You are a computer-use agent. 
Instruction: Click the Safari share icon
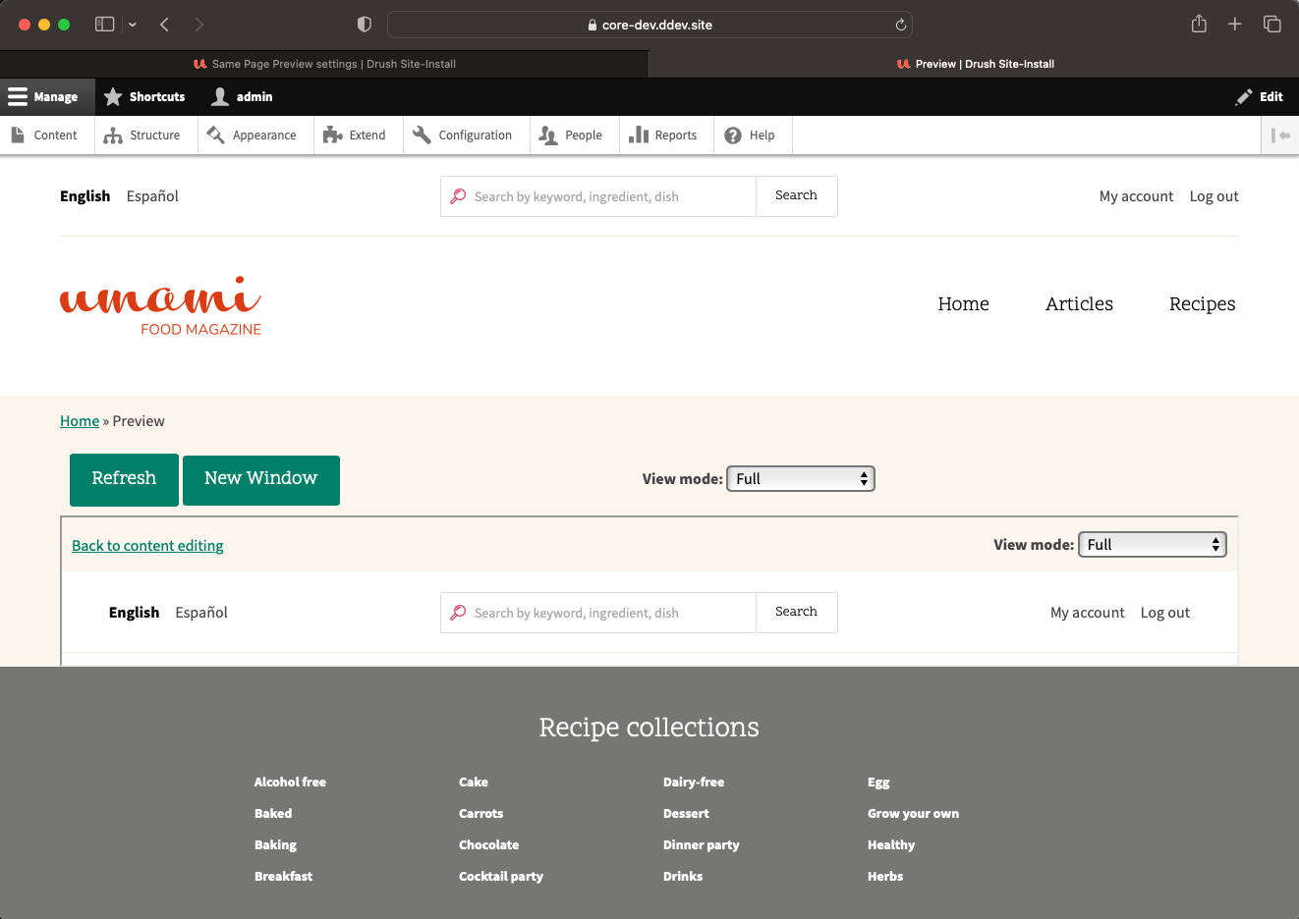(1199, 25)
